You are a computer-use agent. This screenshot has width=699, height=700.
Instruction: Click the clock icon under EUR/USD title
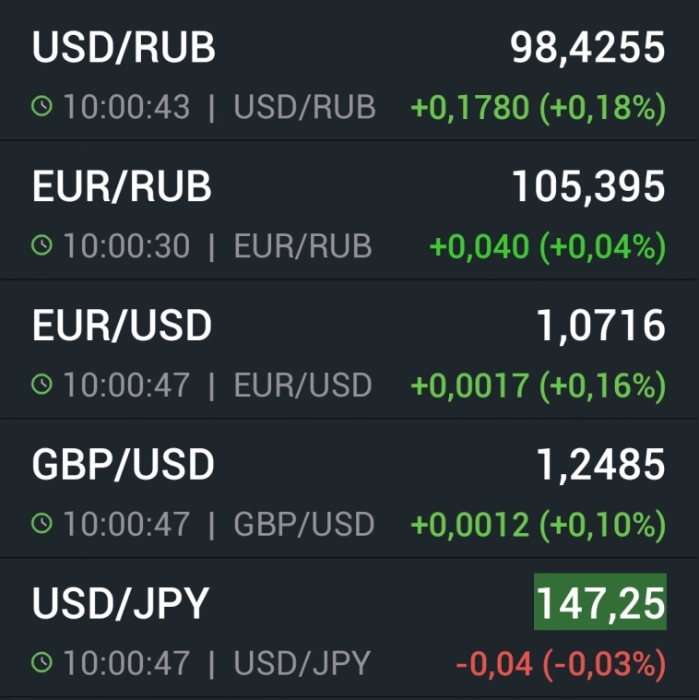click(42, 386)
